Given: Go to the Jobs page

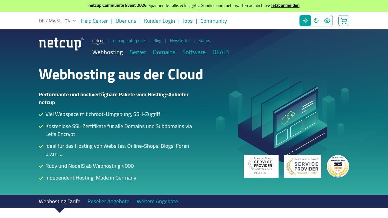Looking at the screenshot, I should [188, 21].
